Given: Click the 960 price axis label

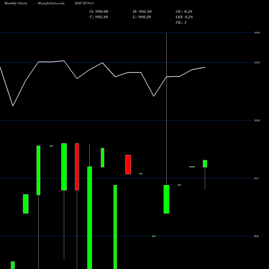Looking at the screenshot, I should point(256,236).
